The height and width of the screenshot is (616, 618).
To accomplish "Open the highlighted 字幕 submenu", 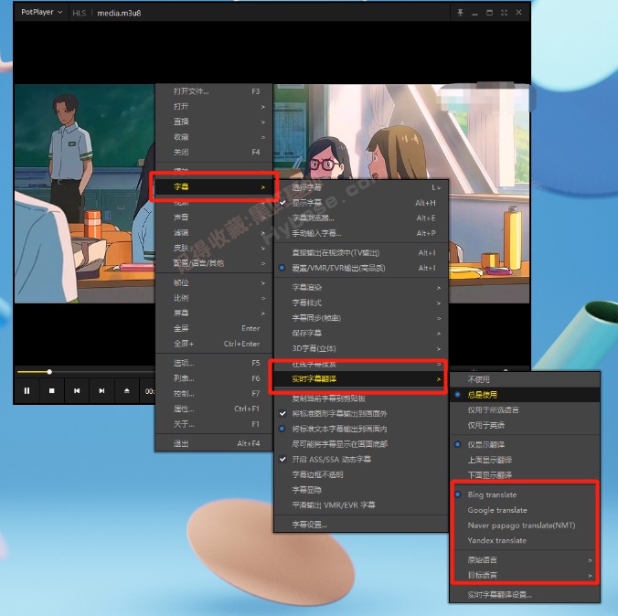I will pyautogui.click(x=214, y=186).
